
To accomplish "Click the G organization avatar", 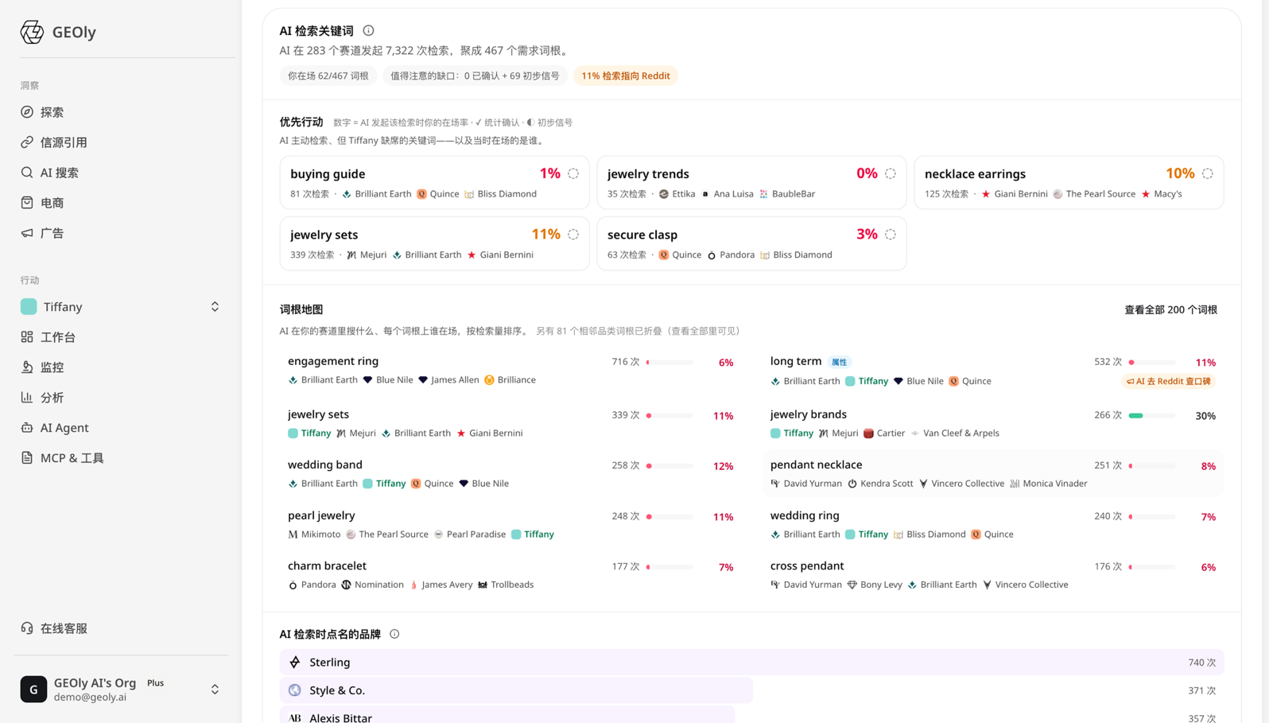I will 33,690.
